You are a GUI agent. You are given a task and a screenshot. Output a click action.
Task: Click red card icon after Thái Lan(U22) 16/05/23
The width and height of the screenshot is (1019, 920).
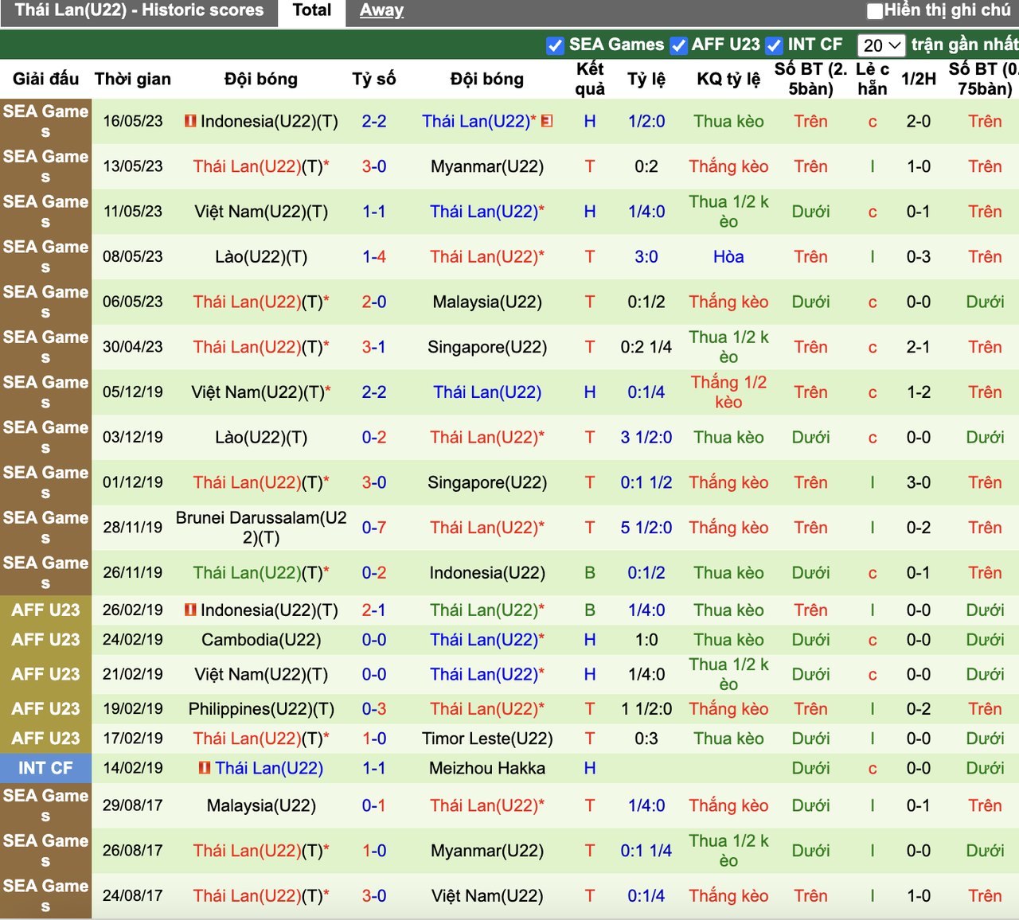[x=546, y=121]
